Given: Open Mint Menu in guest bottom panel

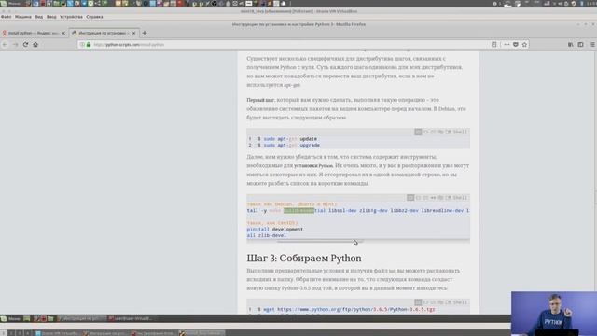Looking at the screenshot, I should click(x=10, y=318).
